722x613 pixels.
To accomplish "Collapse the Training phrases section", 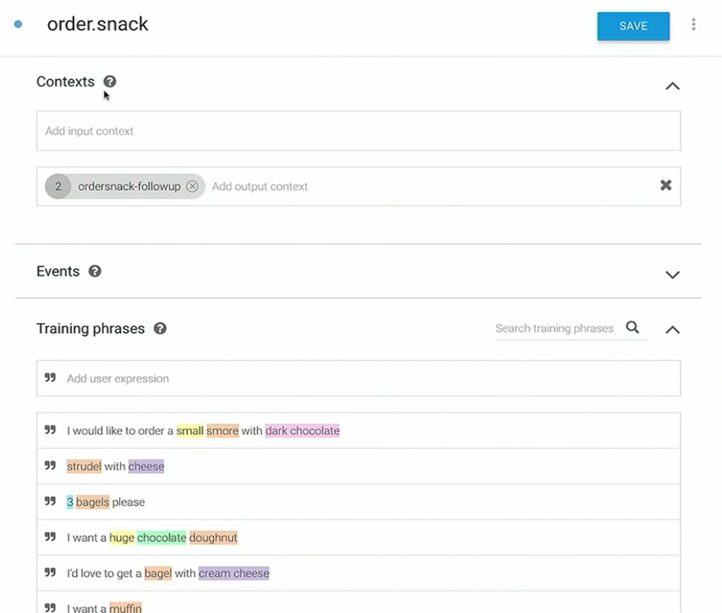I will coord(672,329).
